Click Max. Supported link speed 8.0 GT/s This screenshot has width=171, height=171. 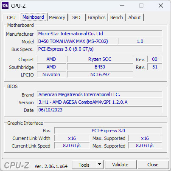point(145,145)
